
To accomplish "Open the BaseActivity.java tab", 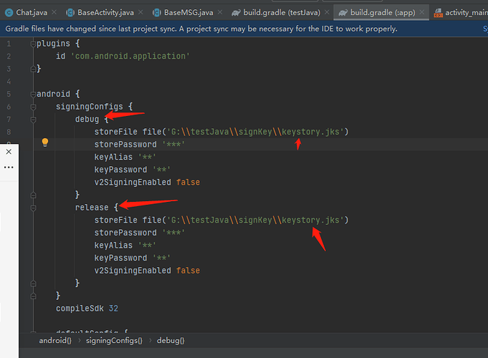I will point(105,12).
